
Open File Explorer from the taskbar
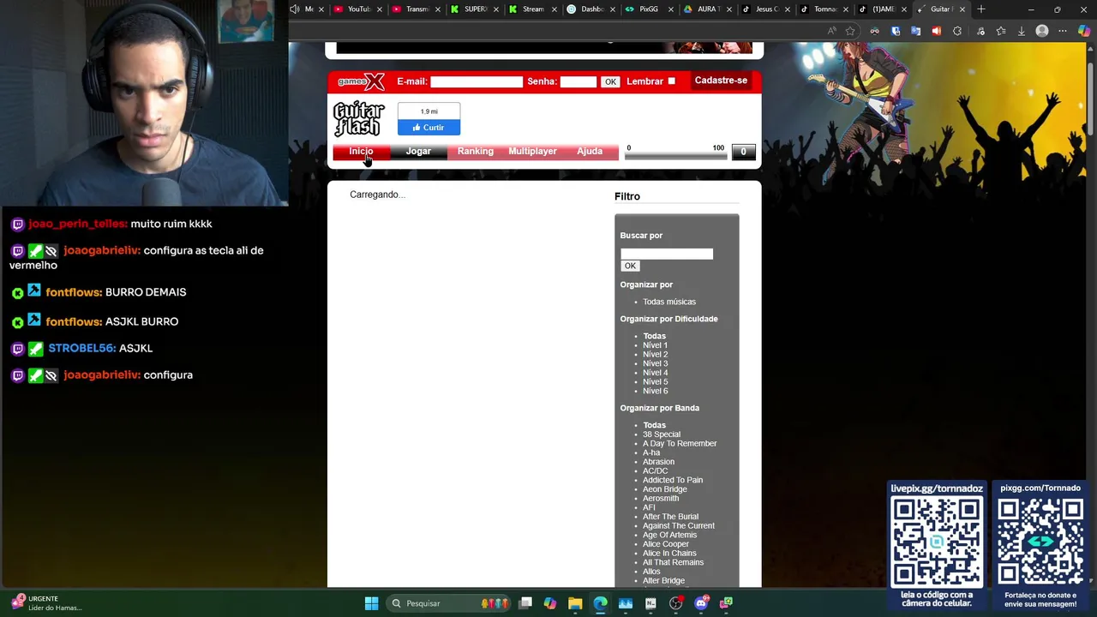coord(575,603)
